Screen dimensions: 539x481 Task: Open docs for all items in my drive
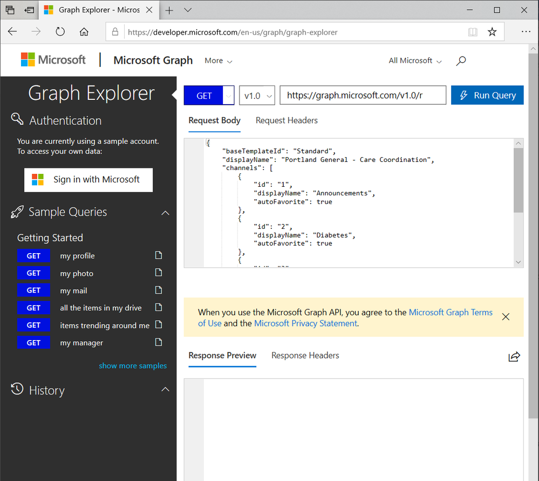159,307
